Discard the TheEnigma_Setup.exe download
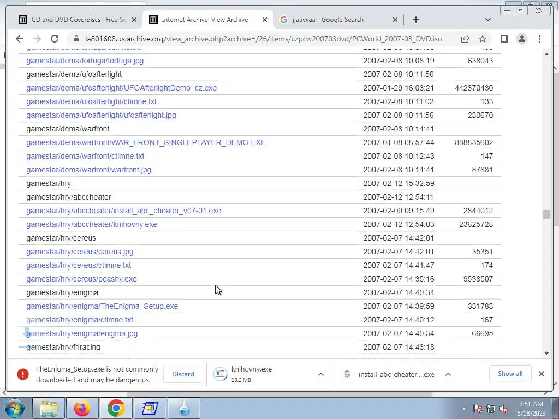 pyautogui.click(x=183, y=374)
